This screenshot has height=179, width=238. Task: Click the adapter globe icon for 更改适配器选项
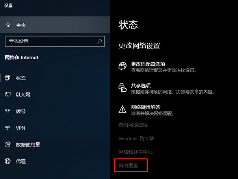click(x=123, y=66)
